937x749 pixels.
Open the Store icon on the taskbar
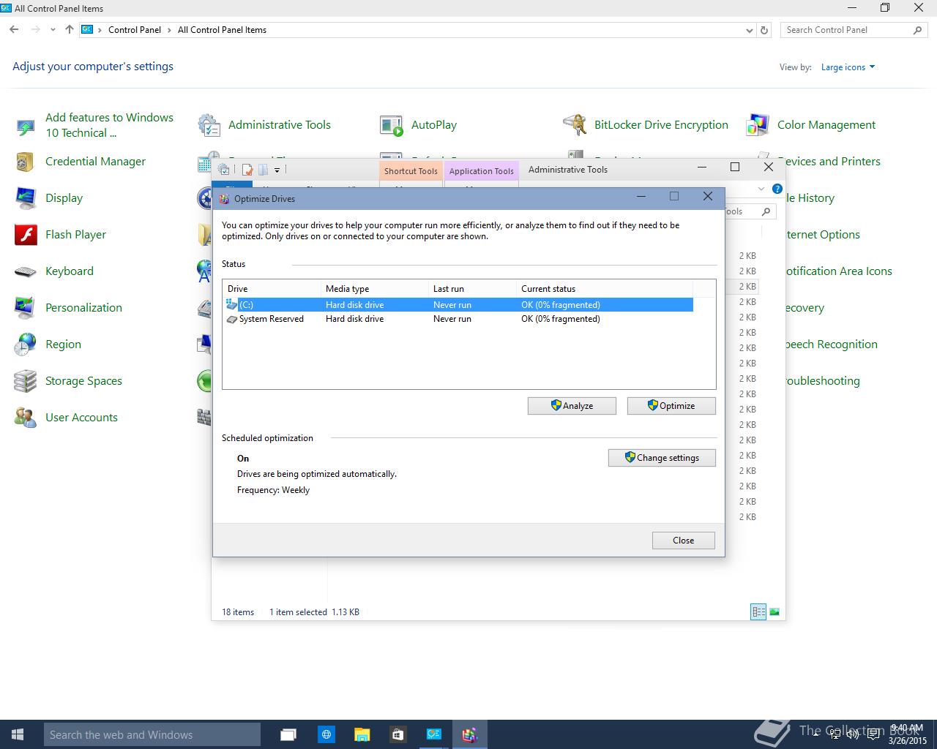[397, 734]
